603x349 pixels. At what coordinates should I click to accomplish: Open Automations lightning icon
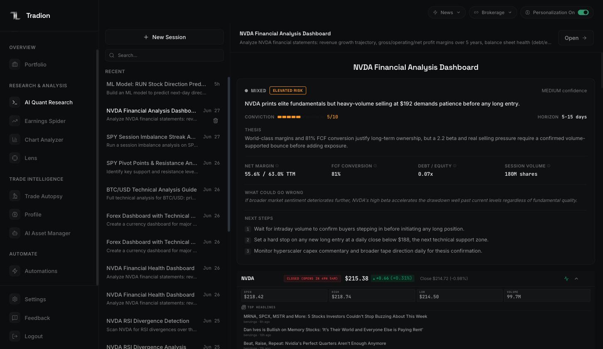coord(15,271)
